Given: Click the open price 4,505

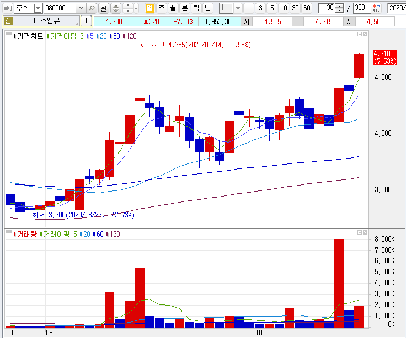Looking at the screenshot, I should click(273, 21).
